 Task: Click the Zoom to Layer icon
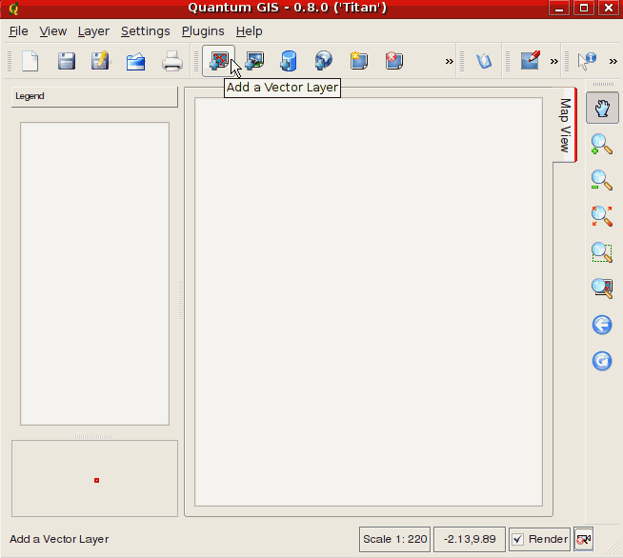[x=602, y=289]
